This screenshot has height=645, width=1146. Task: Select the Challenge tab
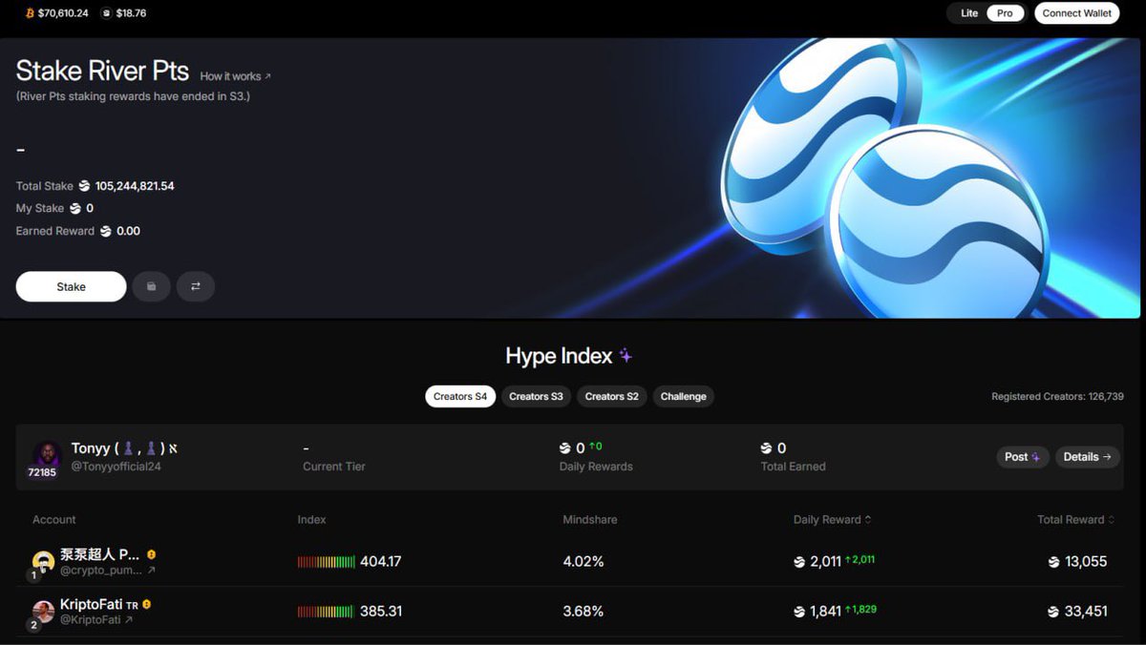pos(684,396)
